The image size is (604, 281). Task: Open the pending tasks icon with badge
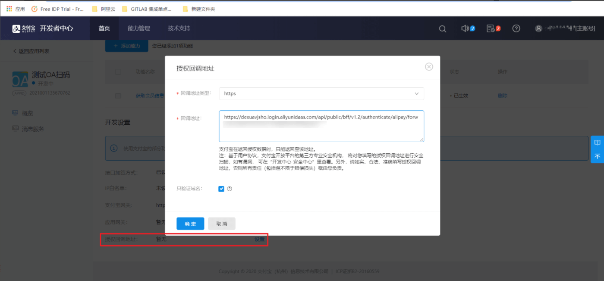[491, 28]
